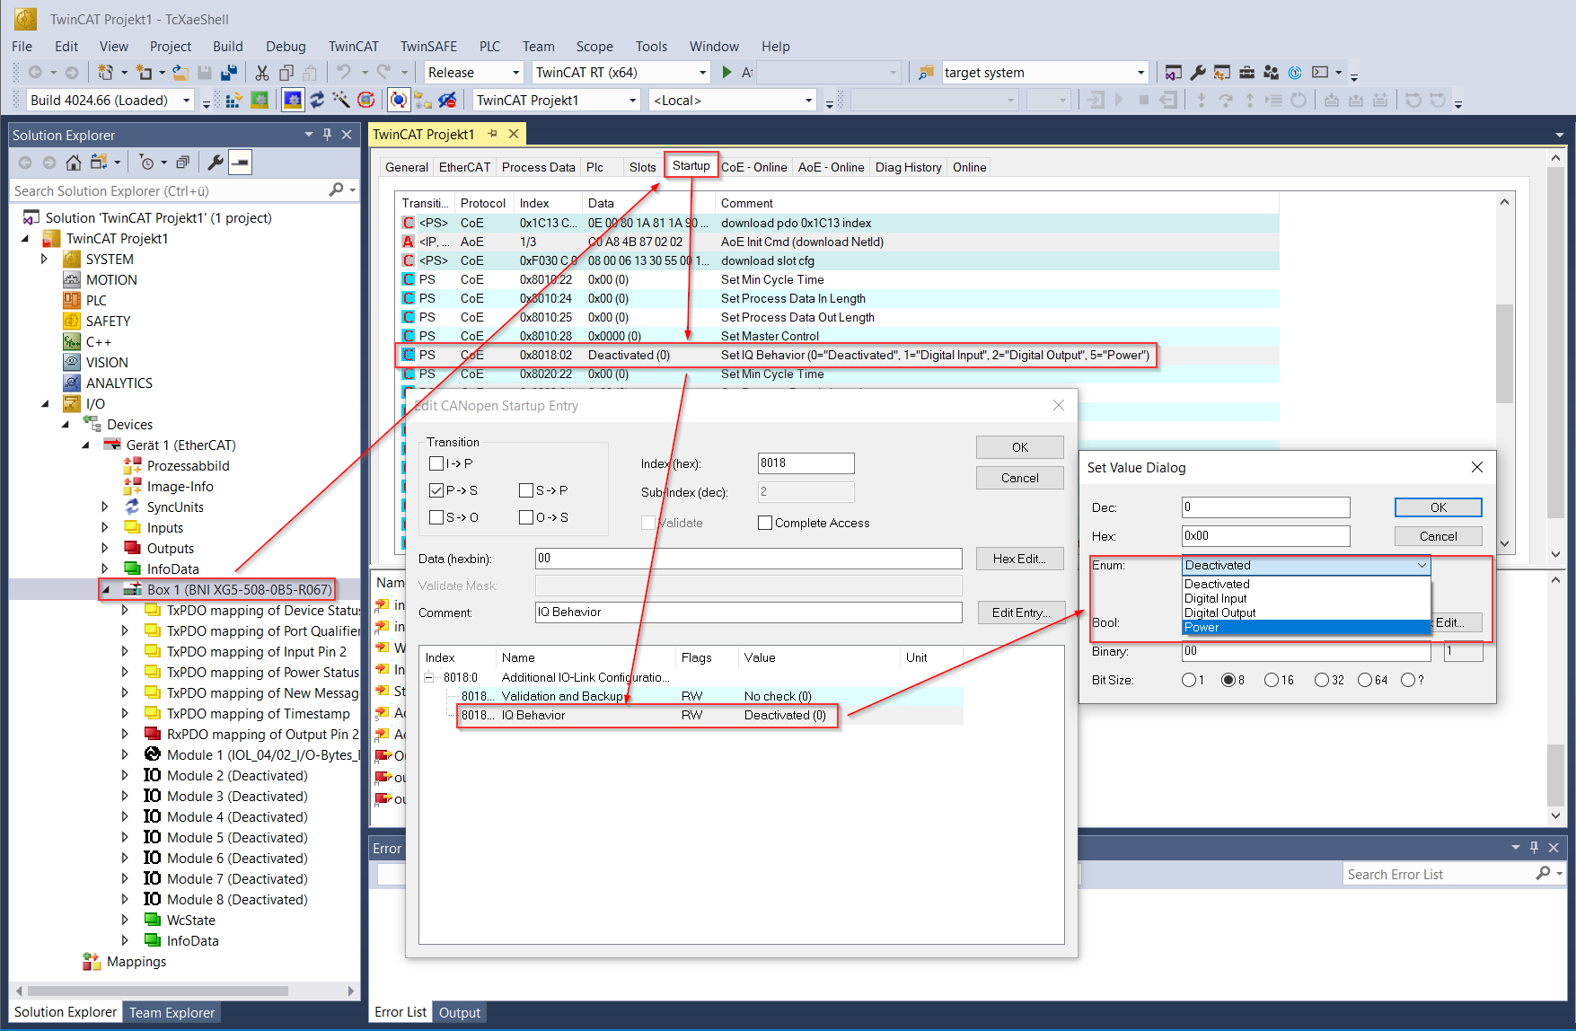Click the green Start play icon

click(x=726, y=72)
